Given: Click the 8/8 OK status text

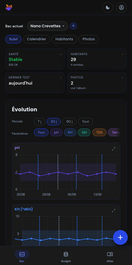Looking at the screenshot, I should click(13, 65).
